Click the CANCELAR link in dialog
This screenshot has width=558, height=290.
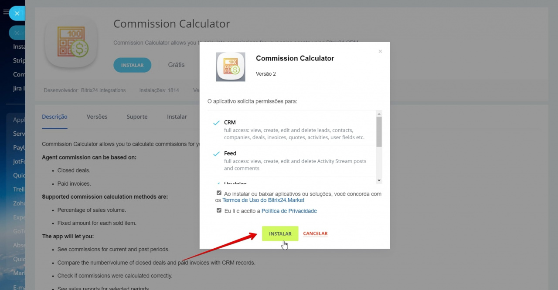coord(315,233)
